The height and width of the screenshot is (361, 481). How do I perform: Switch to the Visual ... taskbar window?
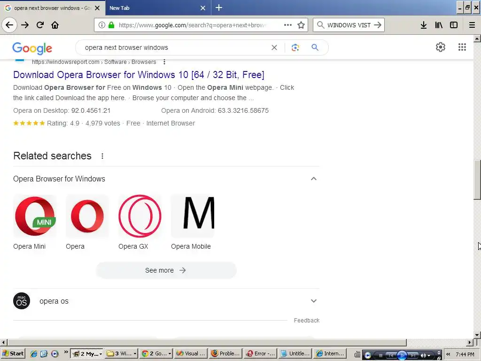(x=191, y=353)
